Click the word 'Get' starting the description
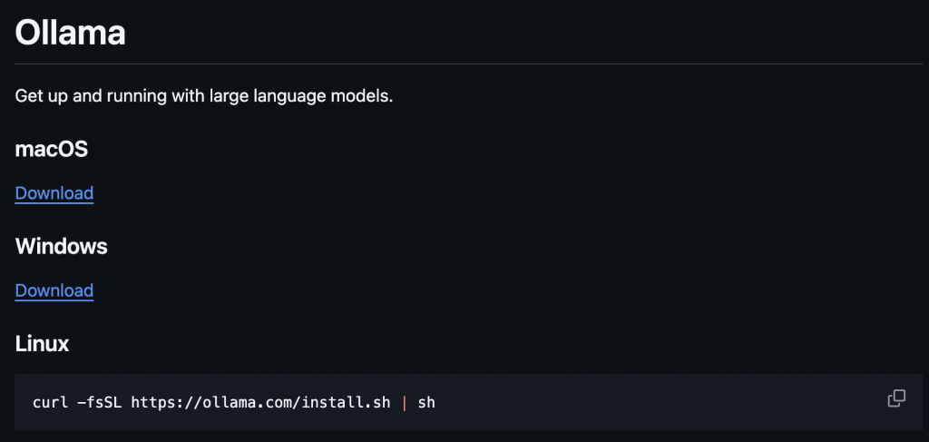The image size is (929, 442). pos(27,96)
